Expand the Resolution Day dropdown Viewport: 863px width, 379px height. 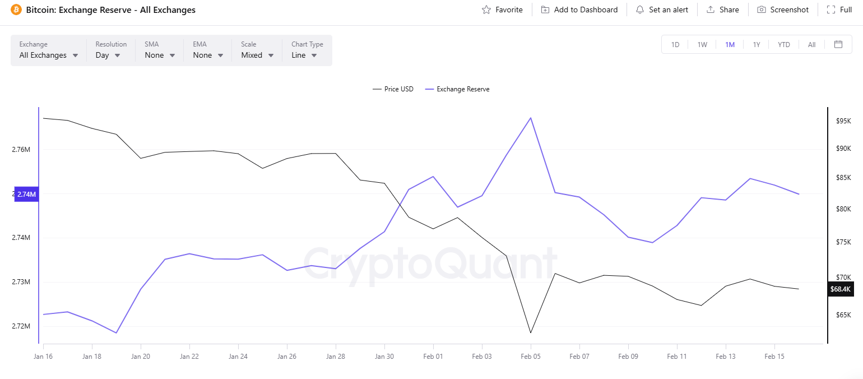108,55
